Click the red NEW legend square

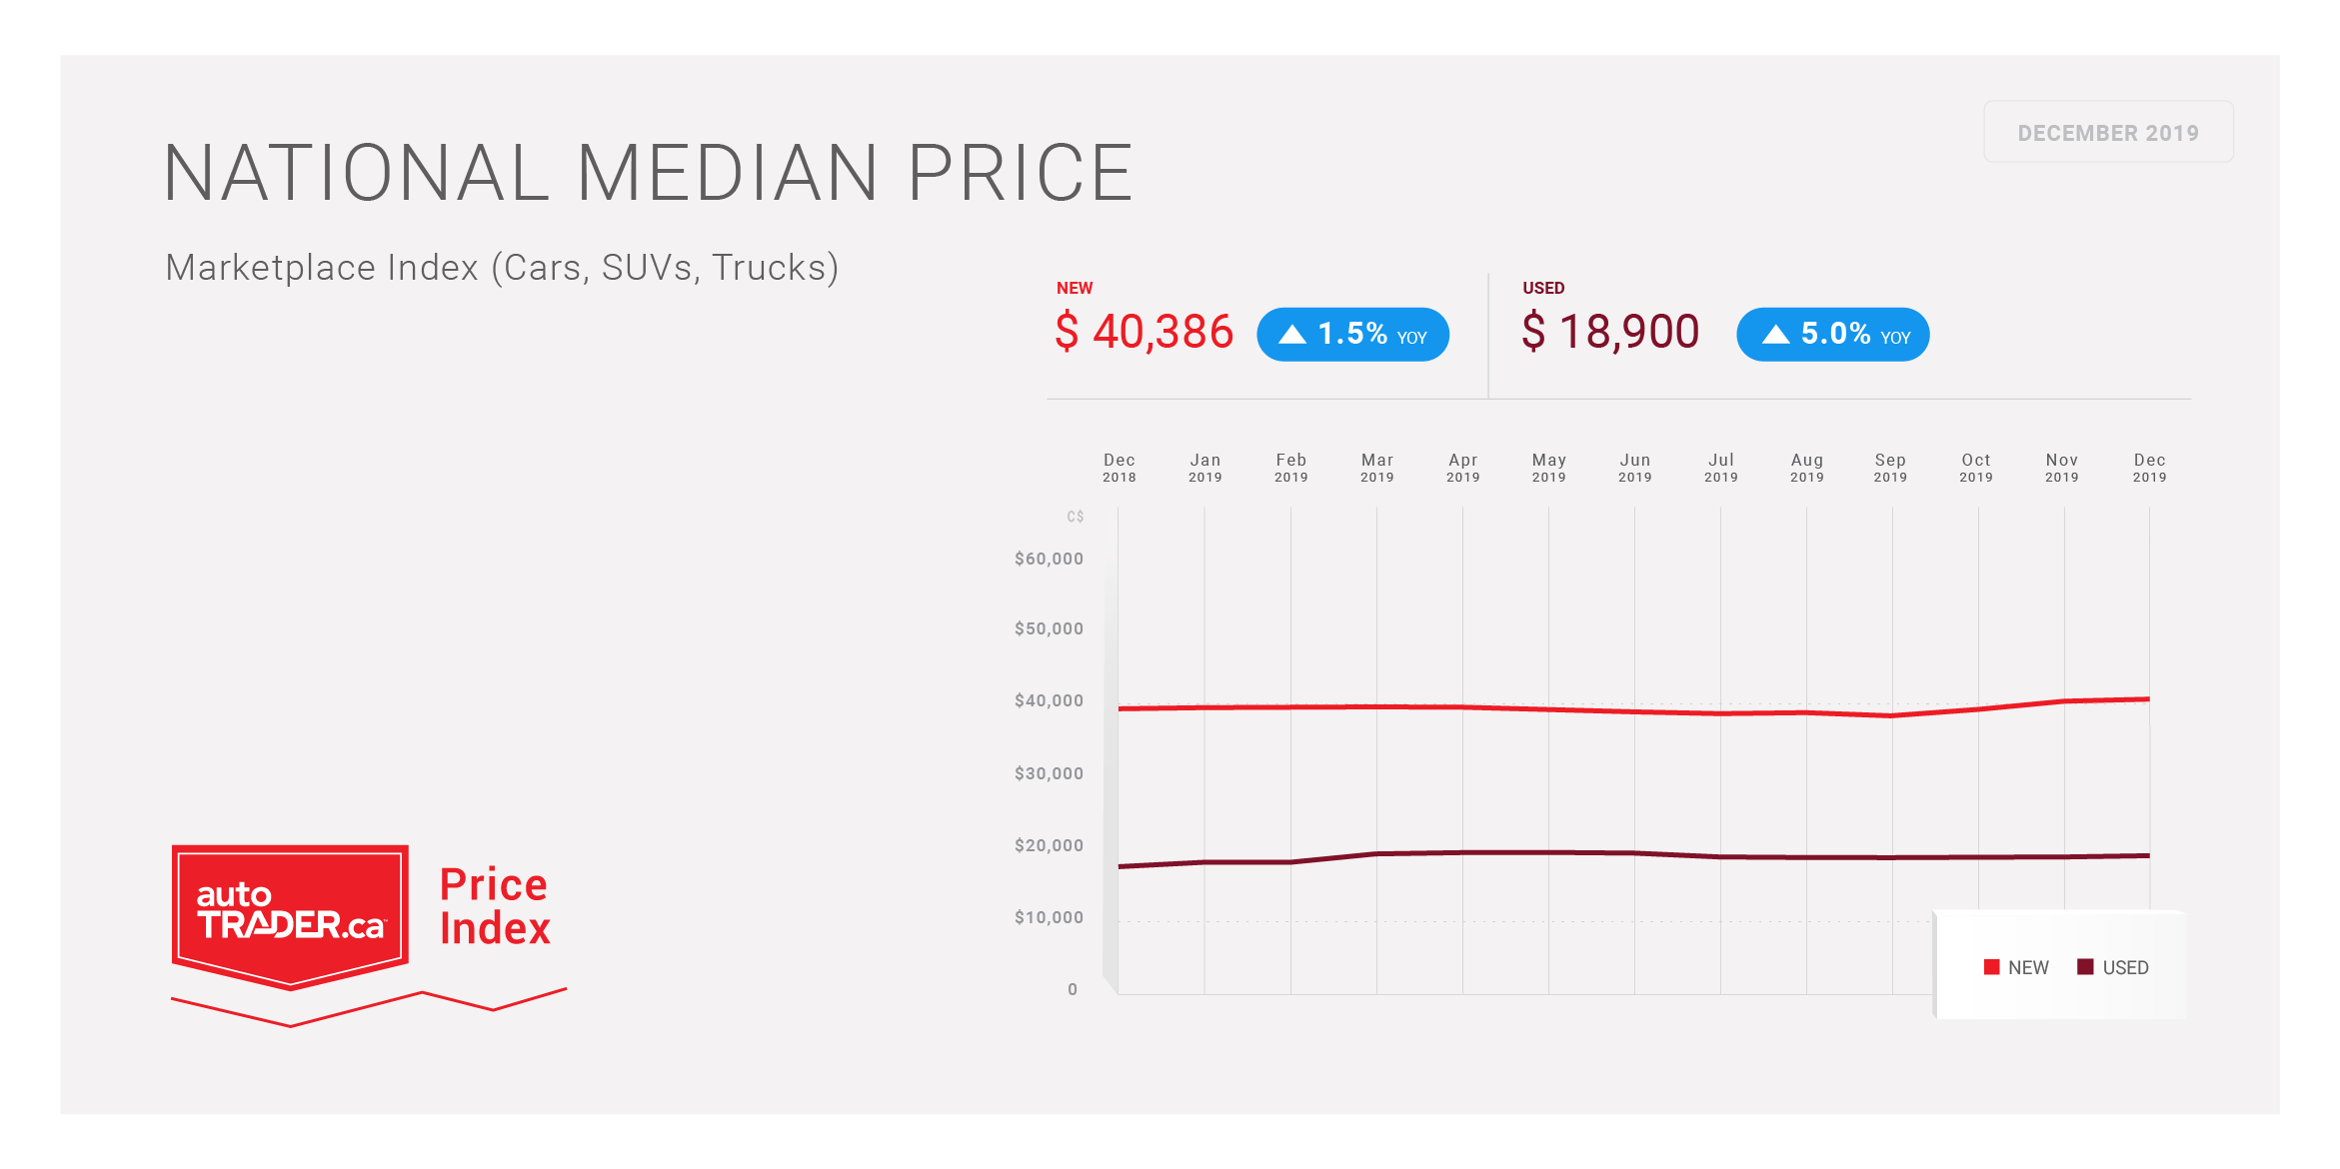point(1991,967)
